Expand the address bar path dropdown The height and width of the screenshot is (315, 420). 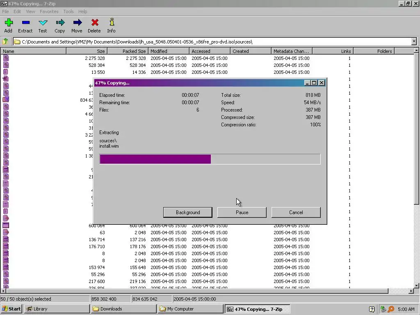click(x=414, y=41)
